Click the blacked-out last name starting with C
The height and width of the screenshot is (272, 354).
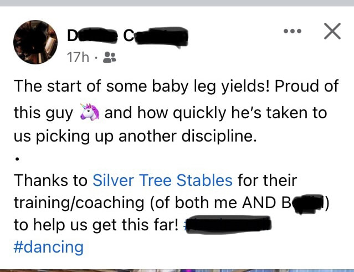pos(156,37)
